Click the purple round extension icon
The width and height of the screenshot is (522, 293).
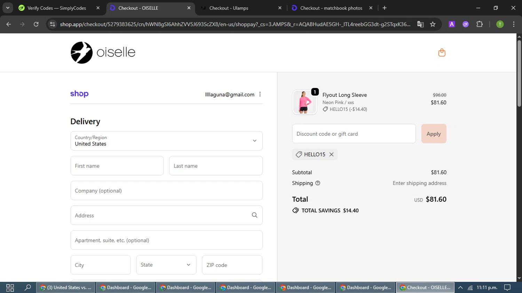tap(466, 24)
